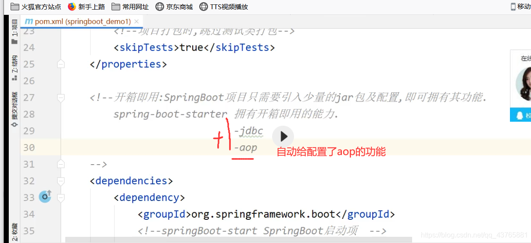The width and height of the screenshot is (531, 243).
Task: Collapse the properties block fold marker at line 25
Action: point(61,64)
